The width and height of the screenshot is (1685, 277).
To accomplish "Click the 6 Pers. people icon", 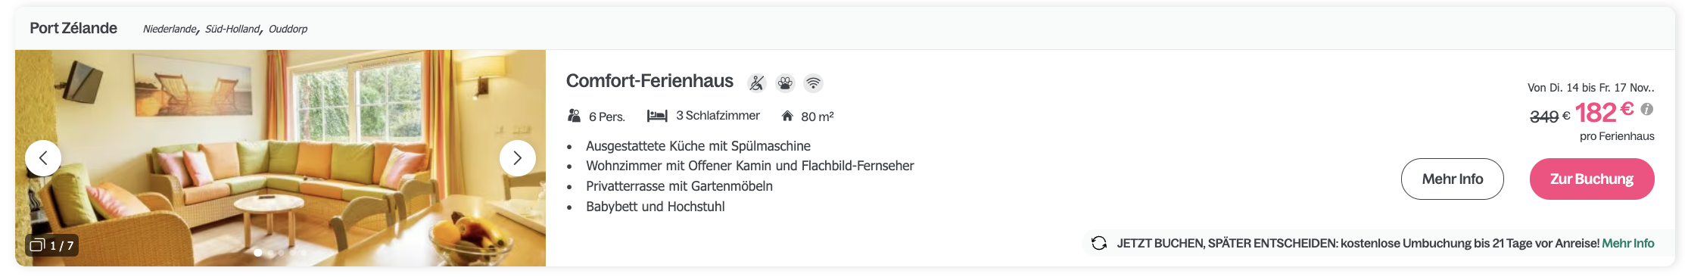I will [x=574, y=116].
